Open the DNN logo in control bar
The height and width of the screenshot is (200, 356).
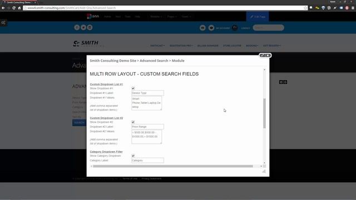pos(93,16)
